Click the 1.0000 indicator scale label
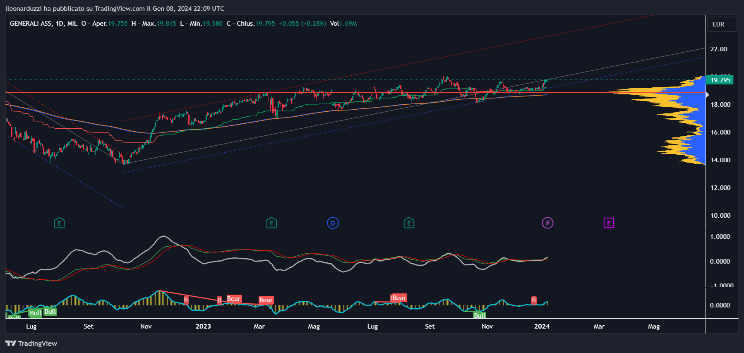 [x=720, y=237]
